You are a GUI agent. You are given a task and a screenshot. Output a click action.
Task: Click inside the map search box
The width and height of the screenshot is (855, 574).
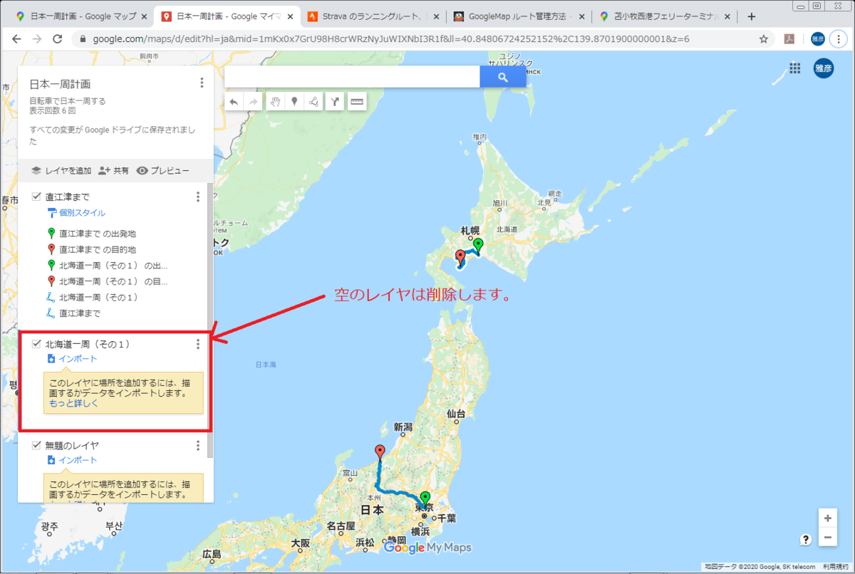pyautogui.click(x=352, y=77)
